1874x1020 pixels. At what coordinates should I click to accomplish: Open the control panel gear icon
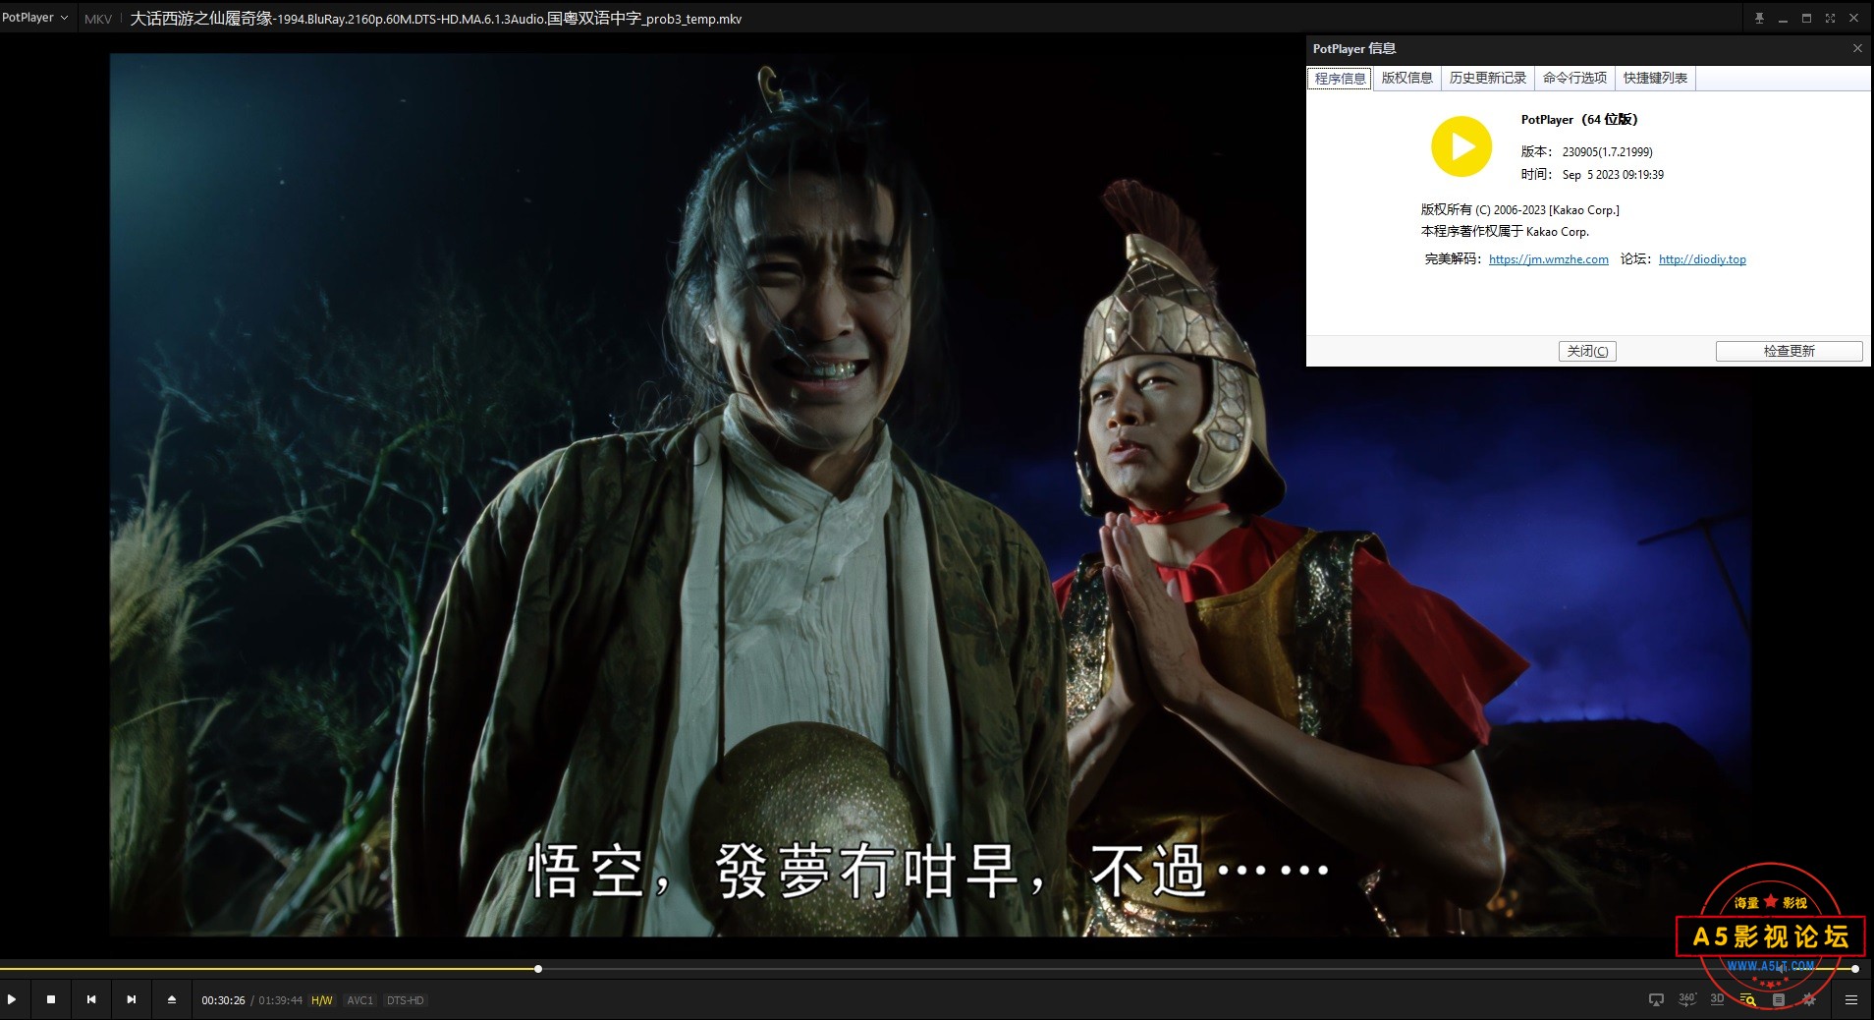click(x=1809, y=999)
